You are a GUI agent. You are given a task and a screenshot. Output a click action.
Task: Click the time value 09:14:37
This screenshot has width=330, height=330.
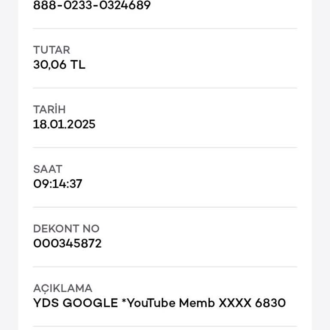click(x=58, y=184)
